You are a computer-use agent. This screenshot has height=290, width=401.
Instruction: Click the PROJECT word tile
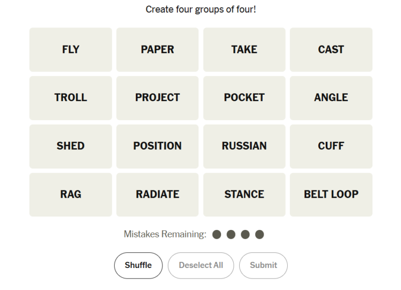click(x=157, y=98)
